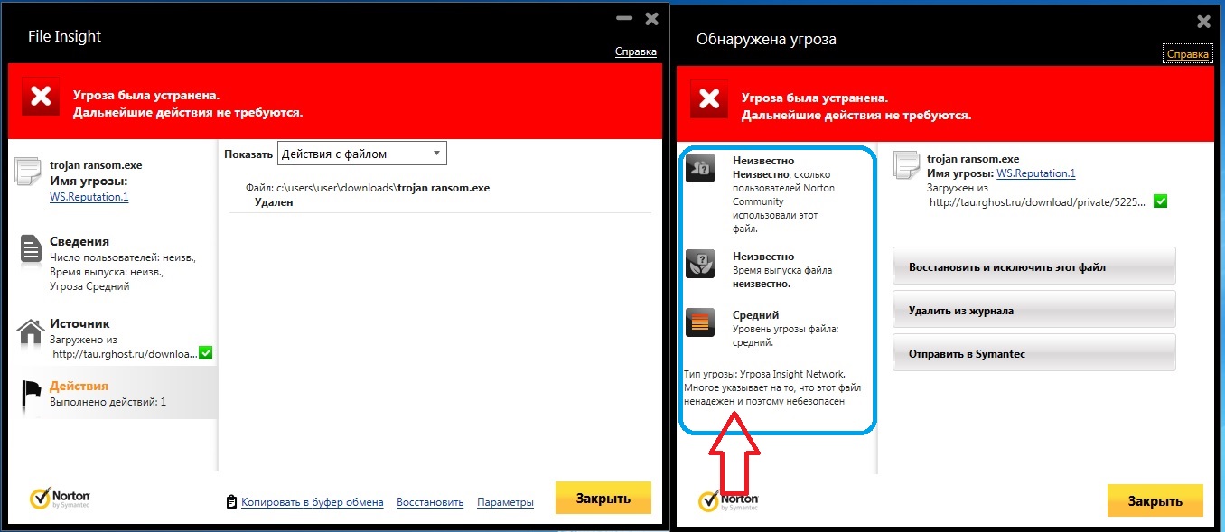The image size is (1225, 532).
Task: Click the Norton community users icon
Action: (700, 168)
